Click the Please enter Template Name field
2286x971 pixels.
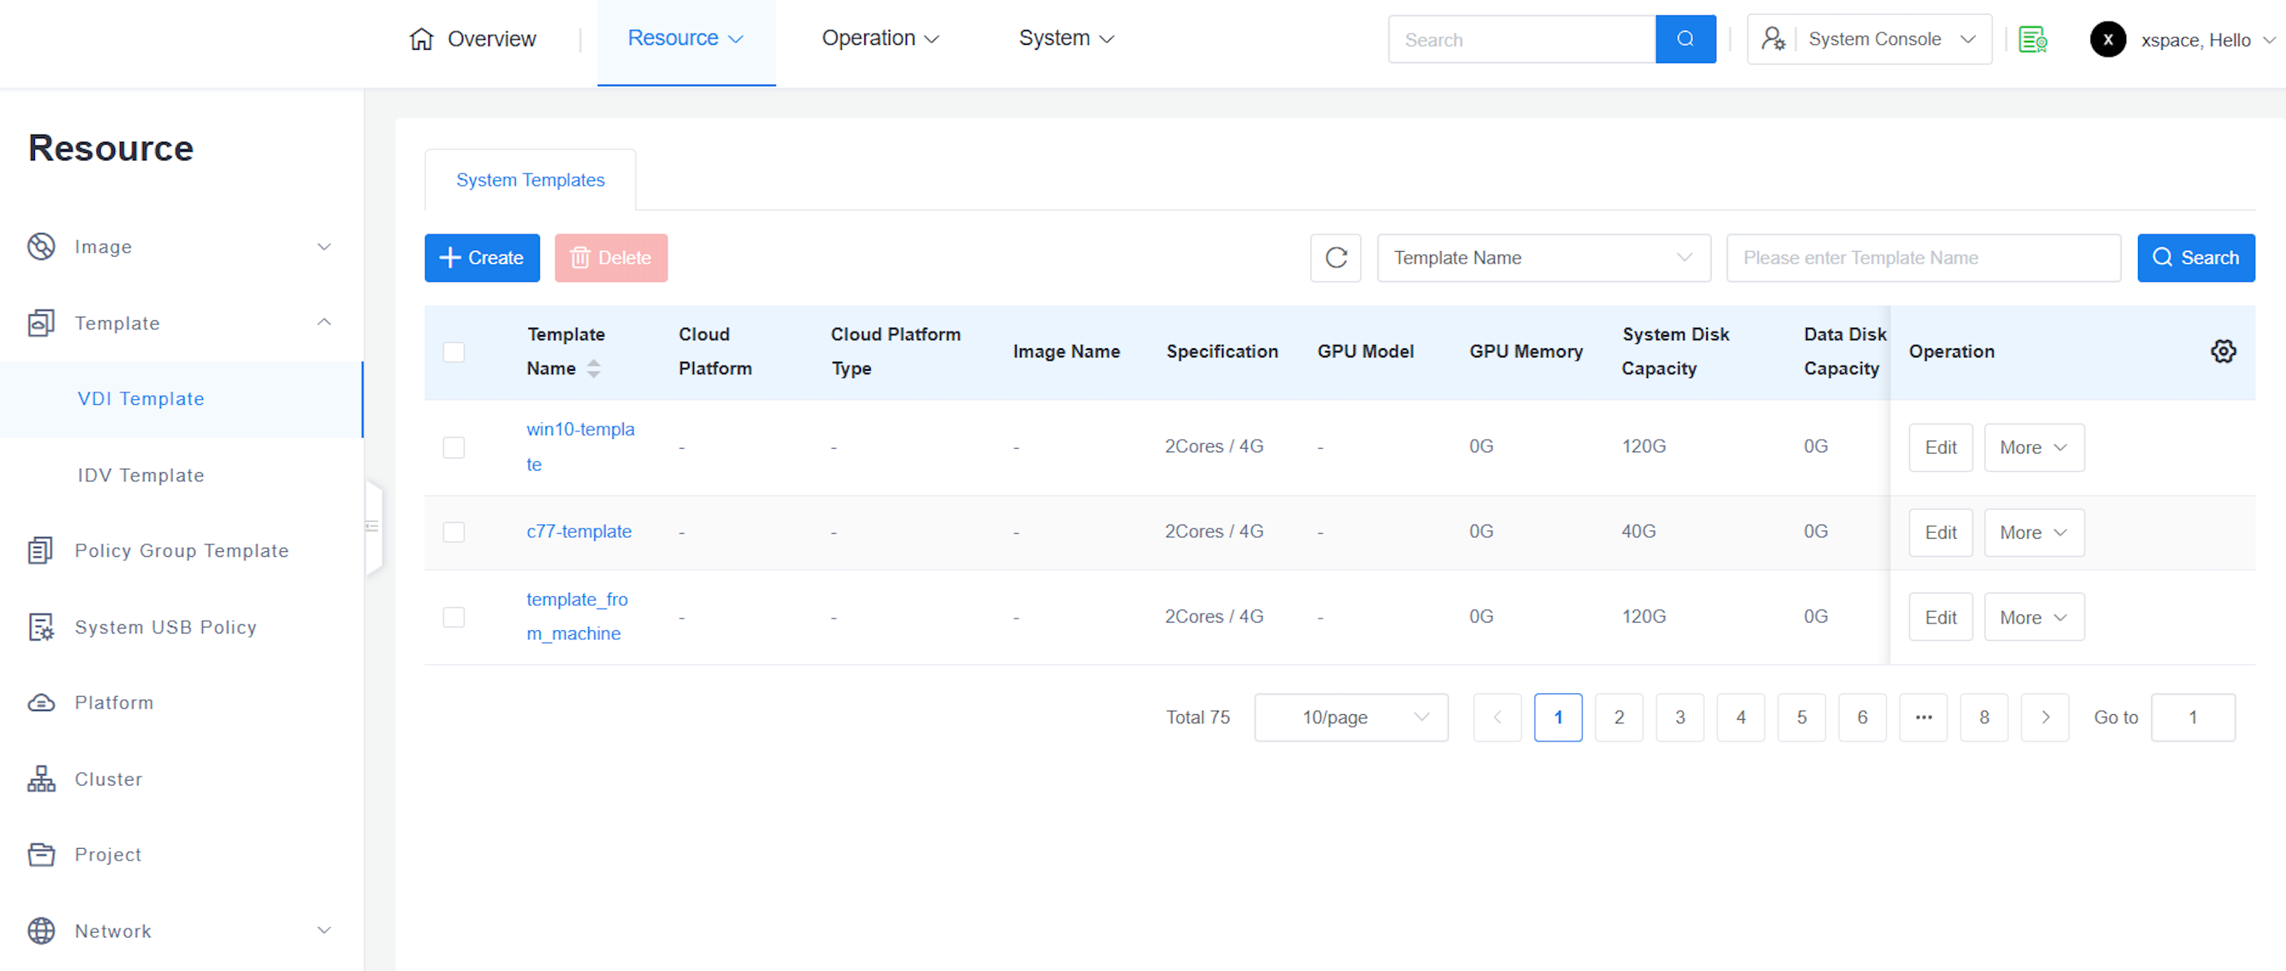(1922, 258)
